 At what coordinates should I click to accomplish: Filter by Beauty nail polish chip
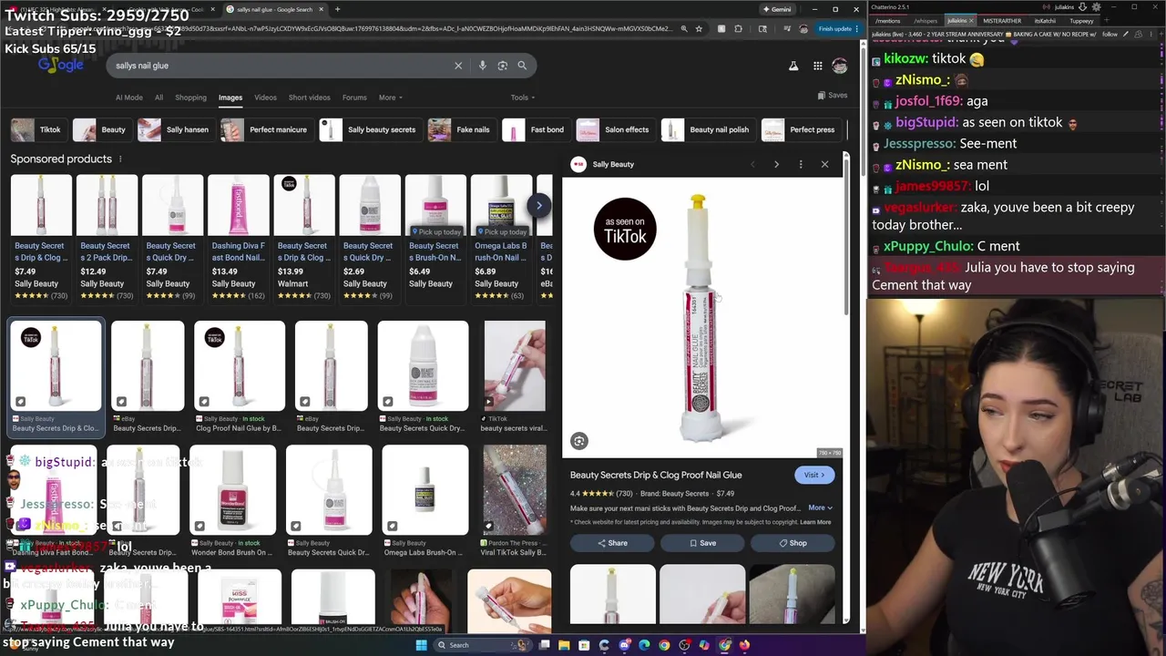click(x=707, y=129)
